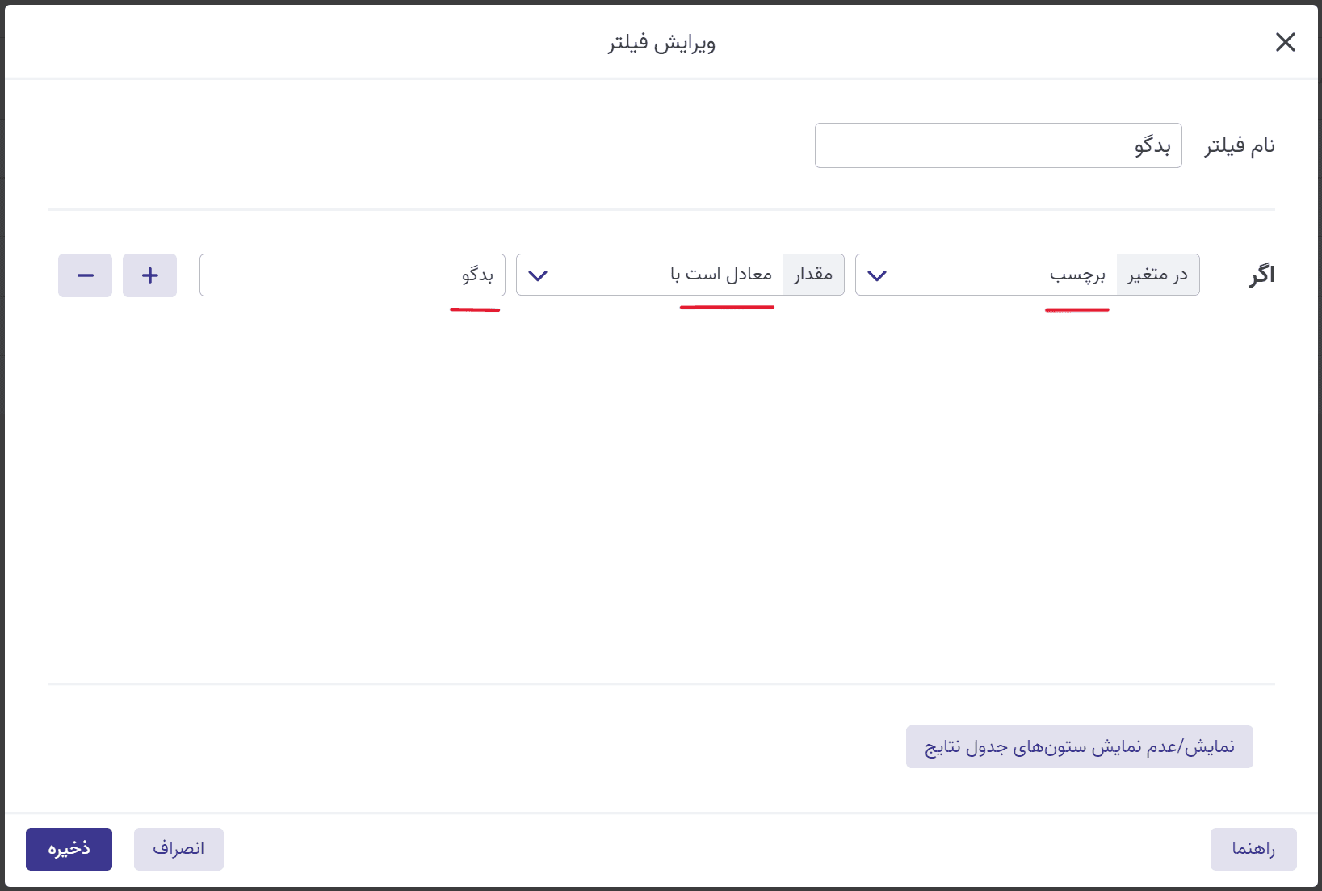Click the نام فیلتر text input

997,145
